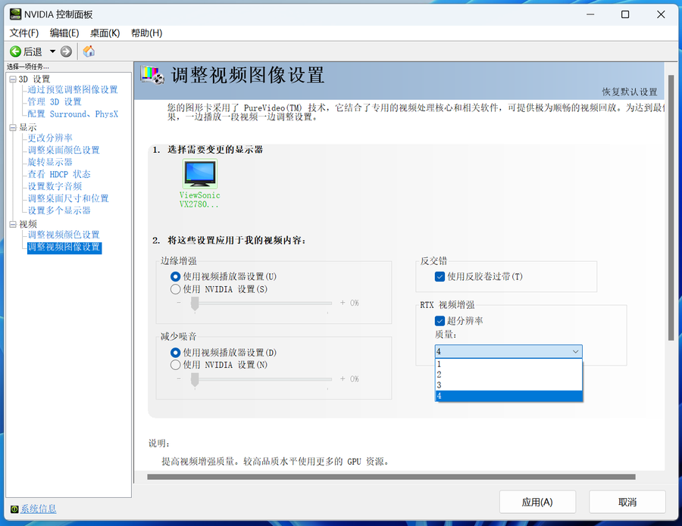Select 边缘增强 使用 NVIDIA 设置(S) radio
The width and height of the screenshot is (682, 526).
pos(175,289)
